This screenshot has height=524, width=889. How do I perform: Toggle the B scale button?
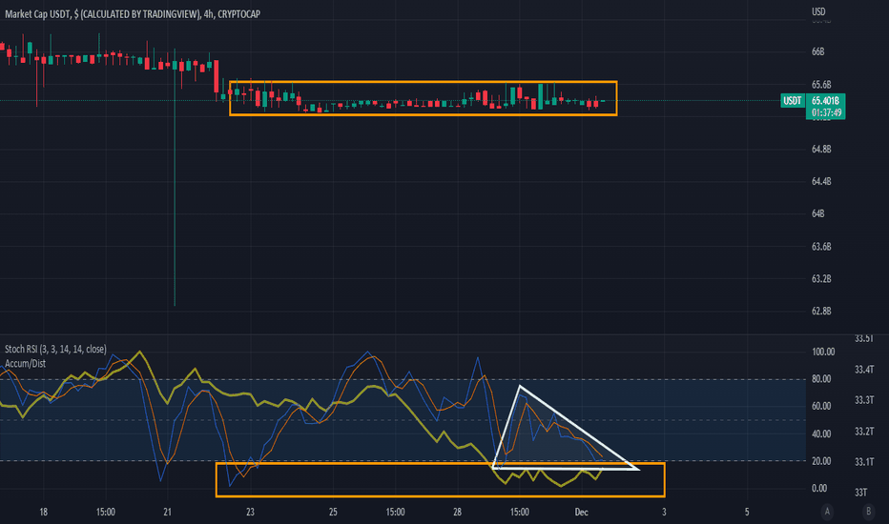[x=868, y=512]
